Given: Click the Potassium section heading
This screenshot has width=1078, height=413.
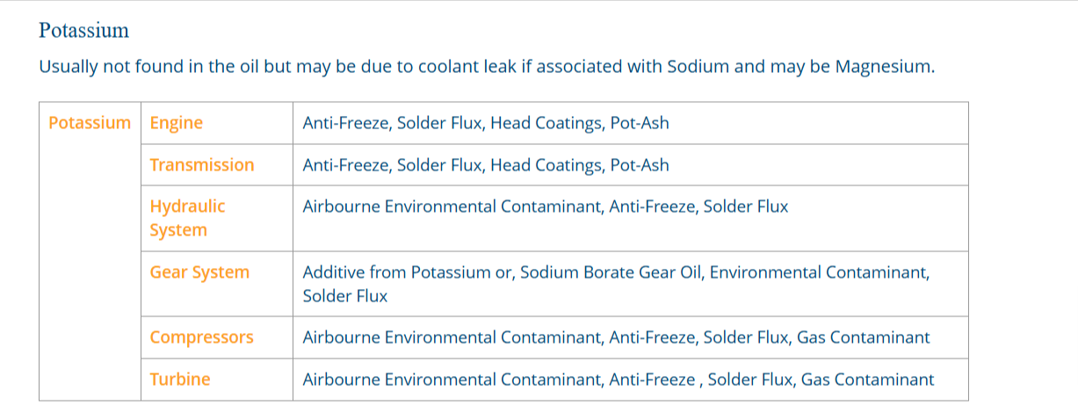Looking at the screenshot, I should (x=84, y=31).
